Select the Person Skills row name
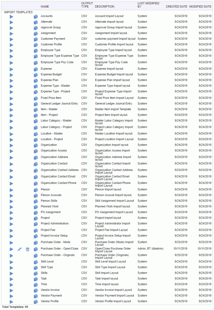Viewport: 214px width, 310px height. pos(49,201)
